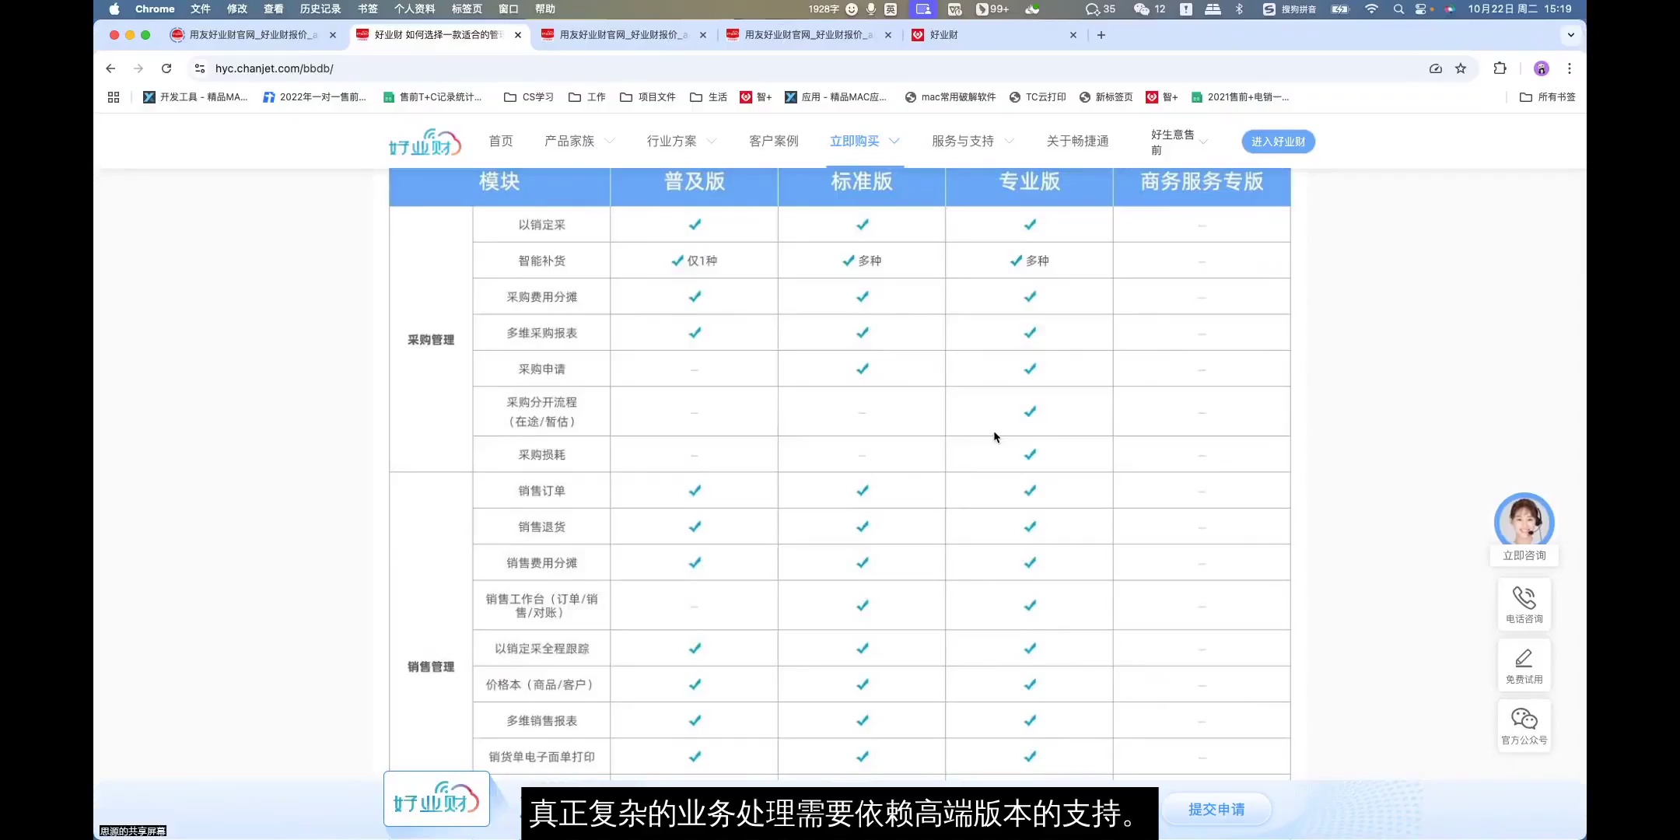
Task: Select the 客户案例 navigation item
Action: point(773,141)
